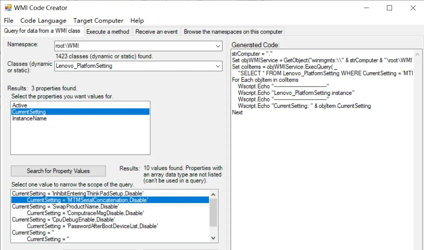This screenshot has height=250, width=424.
Task: Select InhibitEnteringThinkPadSetup,Disable value
Action: point(110,194)
